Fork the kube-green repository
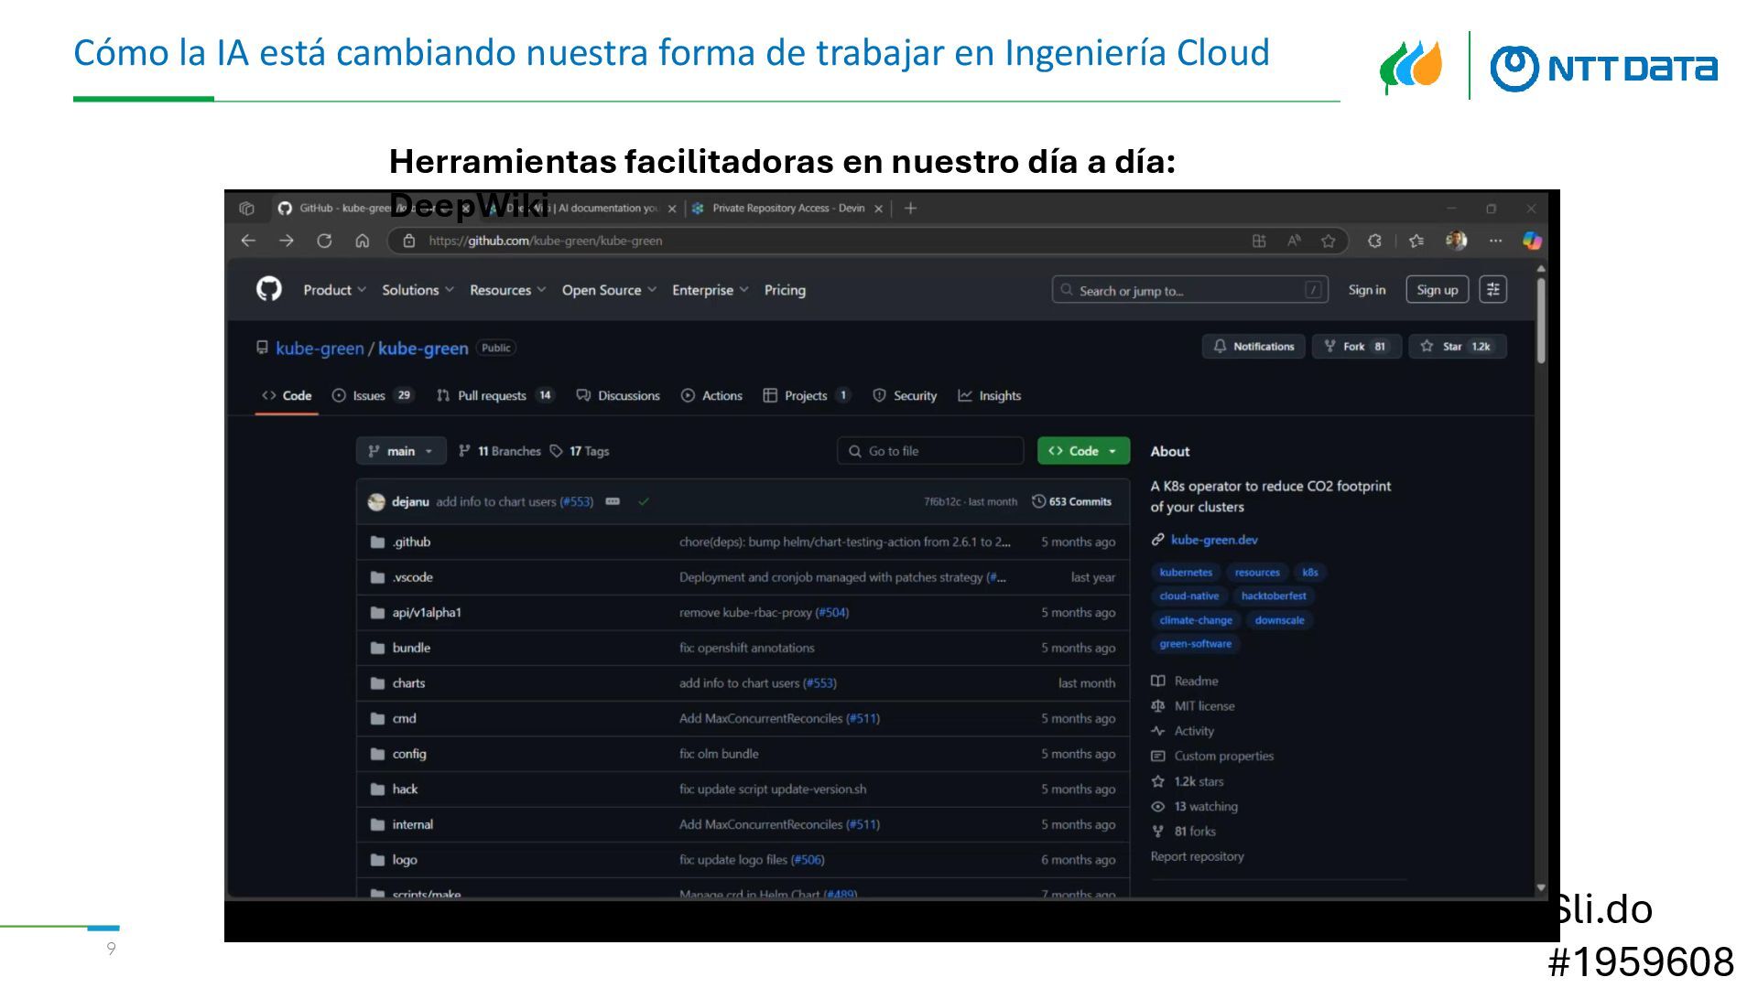 click(1356, 347)
